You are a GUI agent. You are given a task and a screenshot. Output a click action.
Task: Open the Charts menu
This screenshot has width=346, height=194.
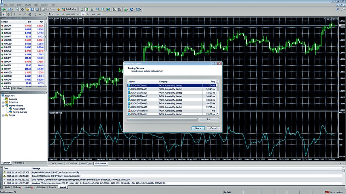point(28,5)
